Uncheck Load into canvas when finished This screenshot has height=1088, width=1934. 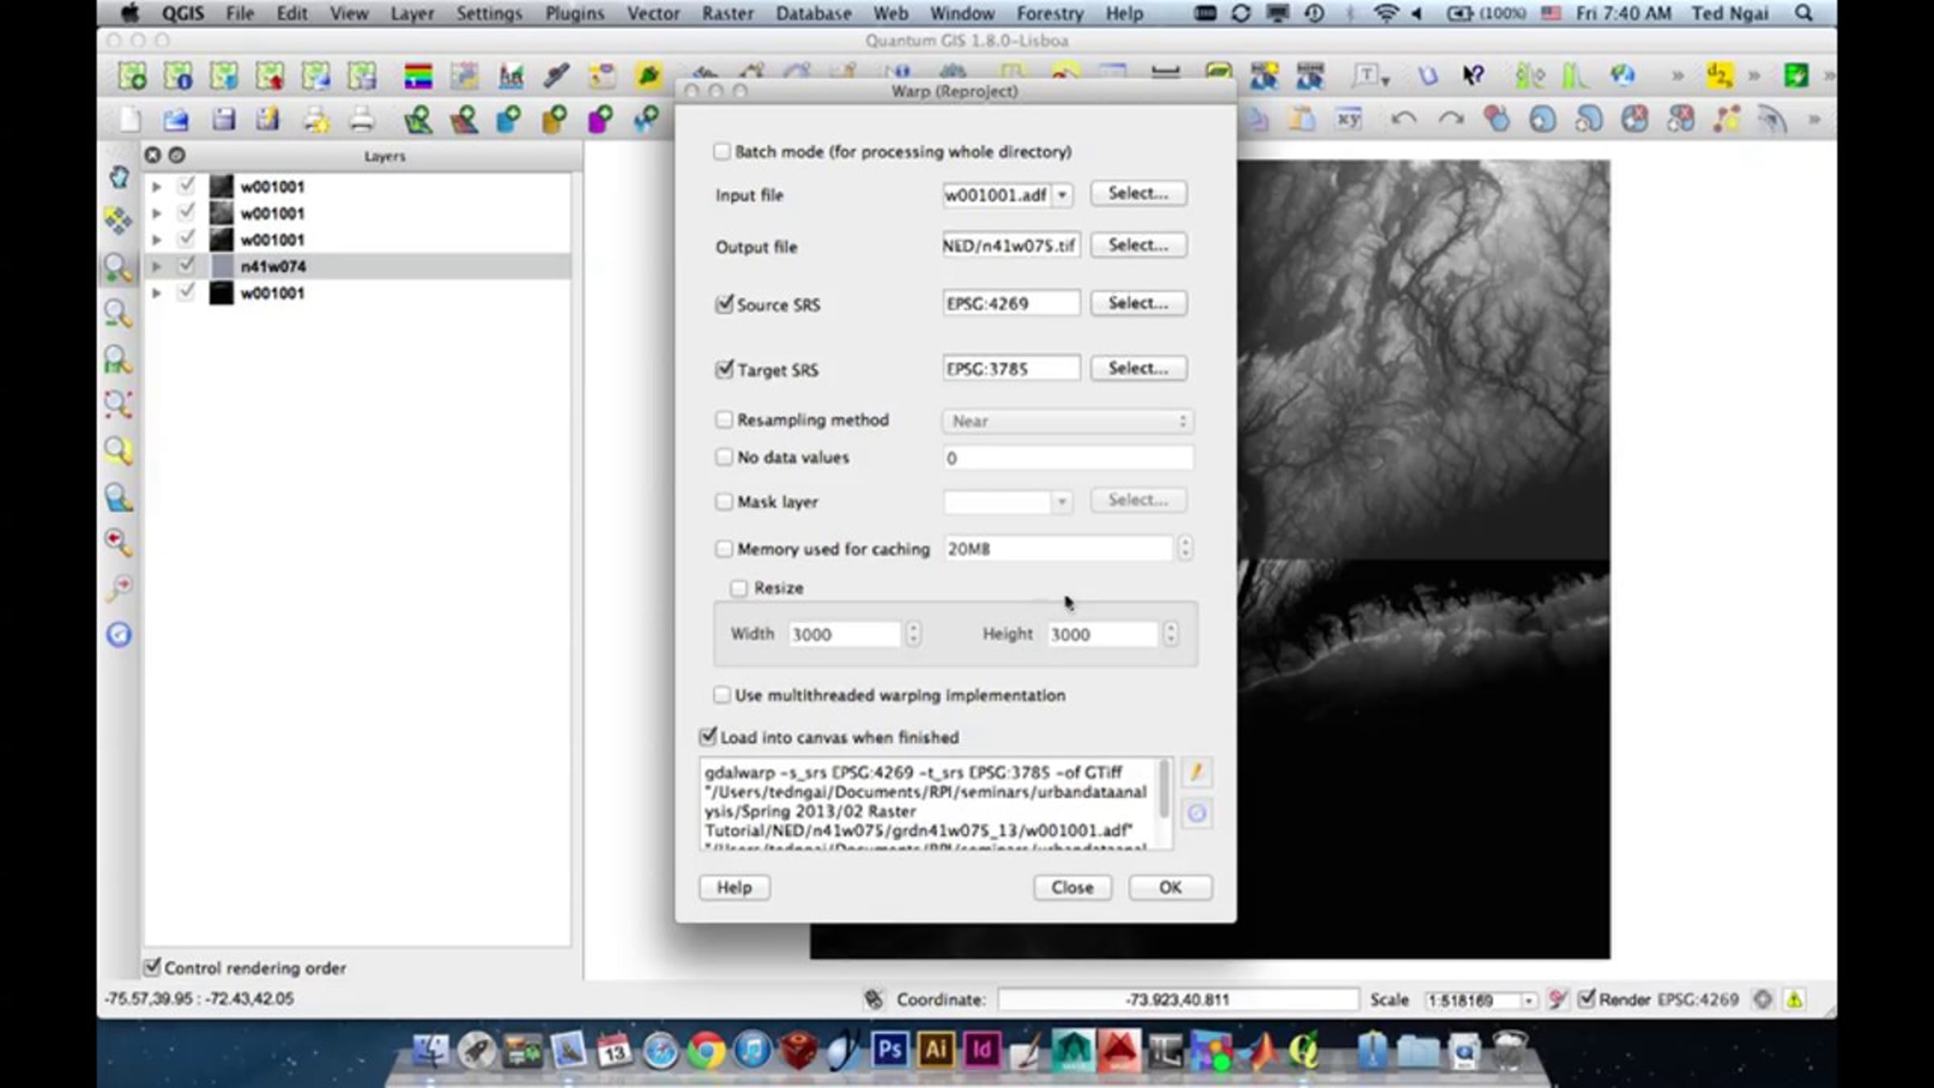click(708, 737)
